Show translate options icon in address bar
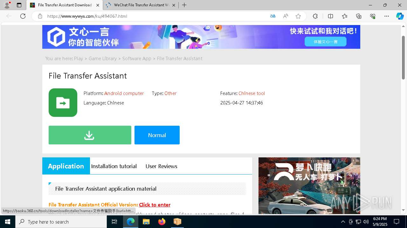The width and height of the screenshot is (407, 228). pos(272,16)
